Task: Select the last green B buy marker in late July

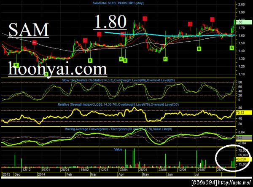Action: click(x=231, y=48)
